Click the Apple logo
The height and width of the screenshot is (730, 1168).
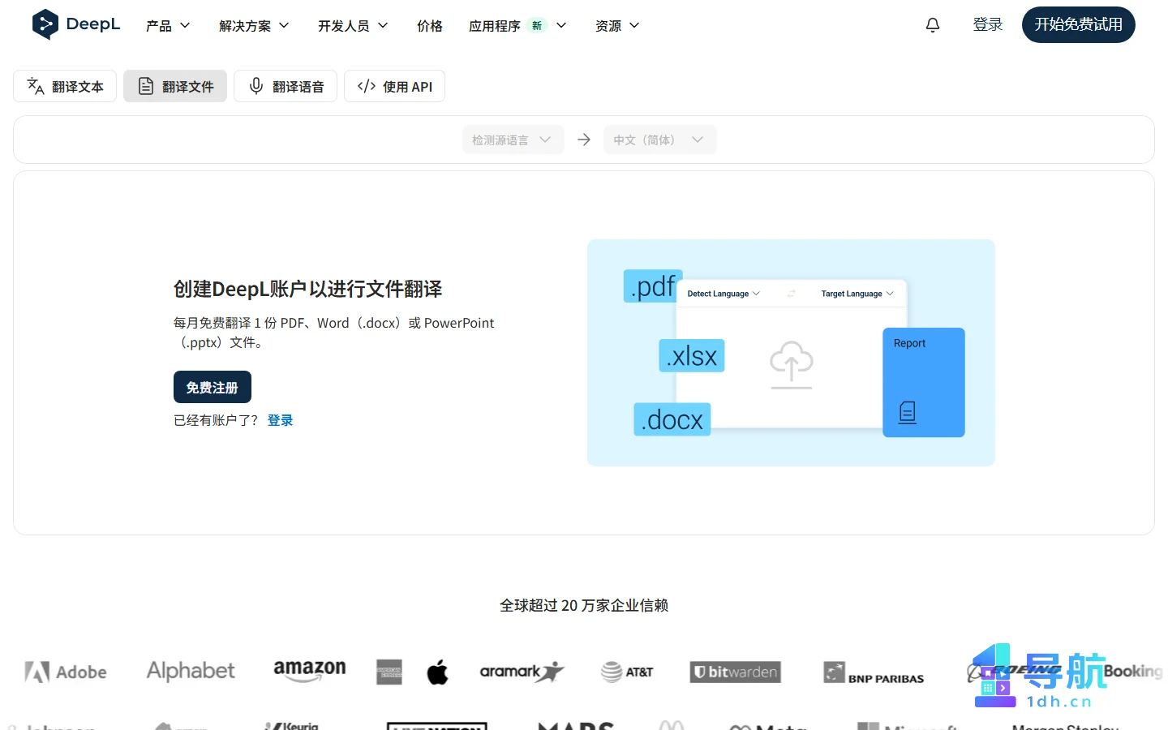(438, 672)
